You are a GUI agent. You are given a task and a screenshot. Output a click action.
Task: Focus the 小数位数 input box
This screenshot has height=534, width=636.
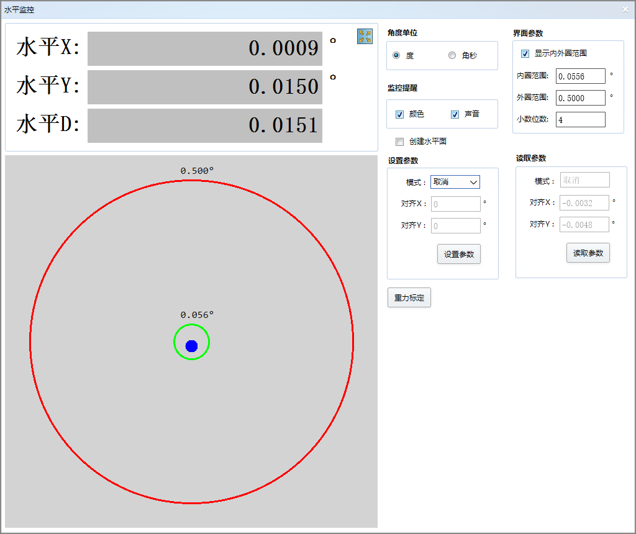pos(580,119)
